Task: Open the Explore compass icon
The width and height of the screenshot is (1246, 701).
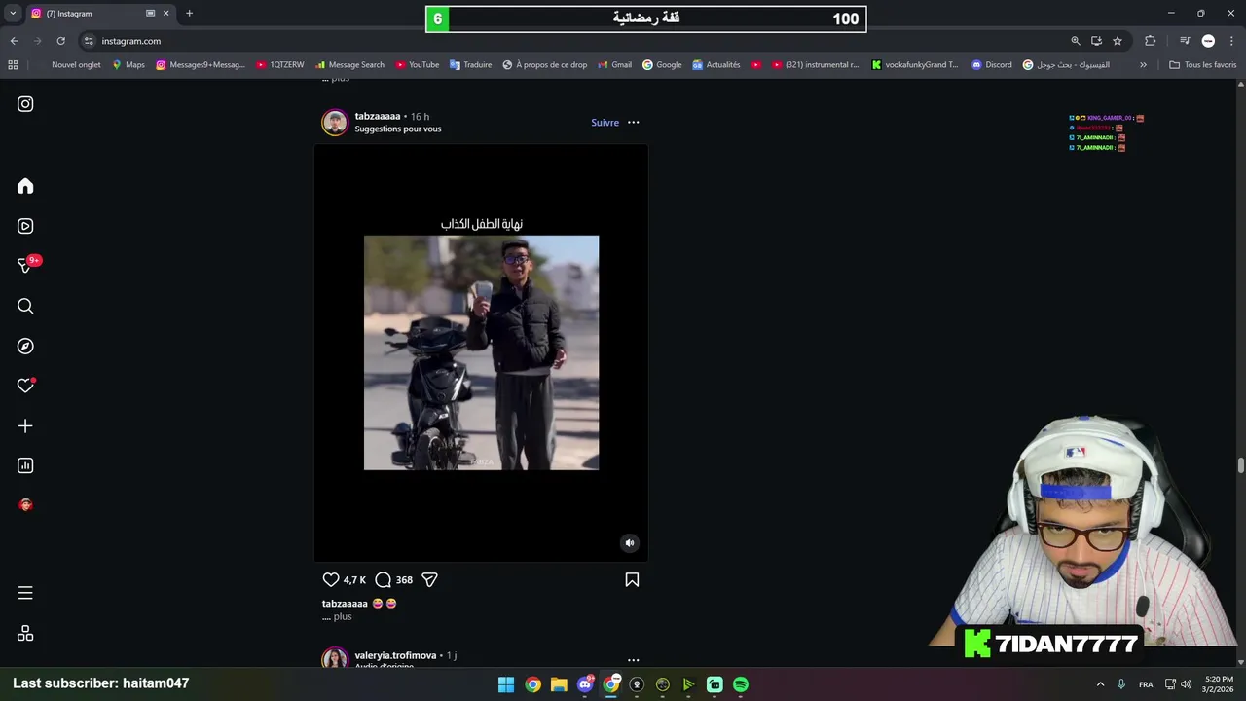Action: pos(25,346)
